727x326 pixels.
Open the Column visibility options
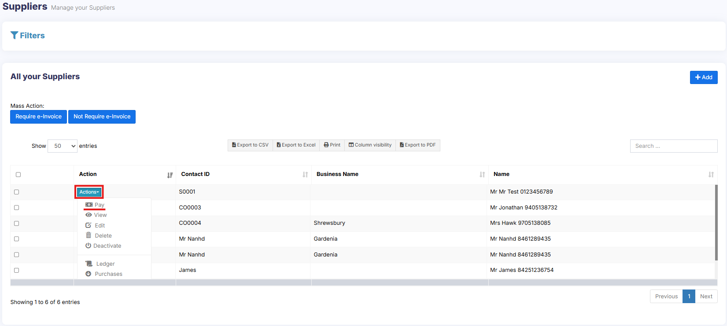(x=370, y=145)
